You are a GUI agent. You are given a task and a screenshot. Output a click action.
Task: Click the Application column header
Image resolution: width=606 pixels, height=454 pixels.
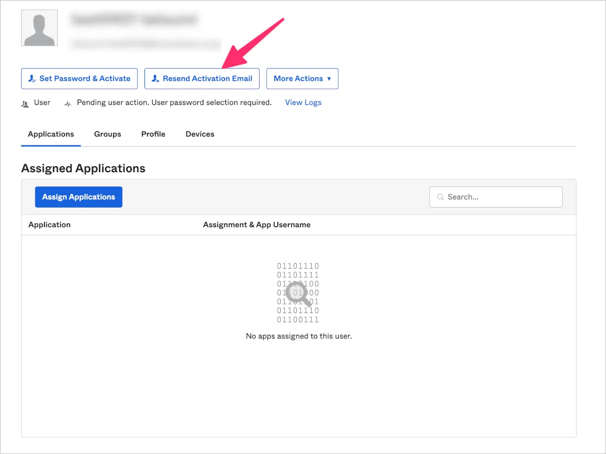(x=49, y=225)
